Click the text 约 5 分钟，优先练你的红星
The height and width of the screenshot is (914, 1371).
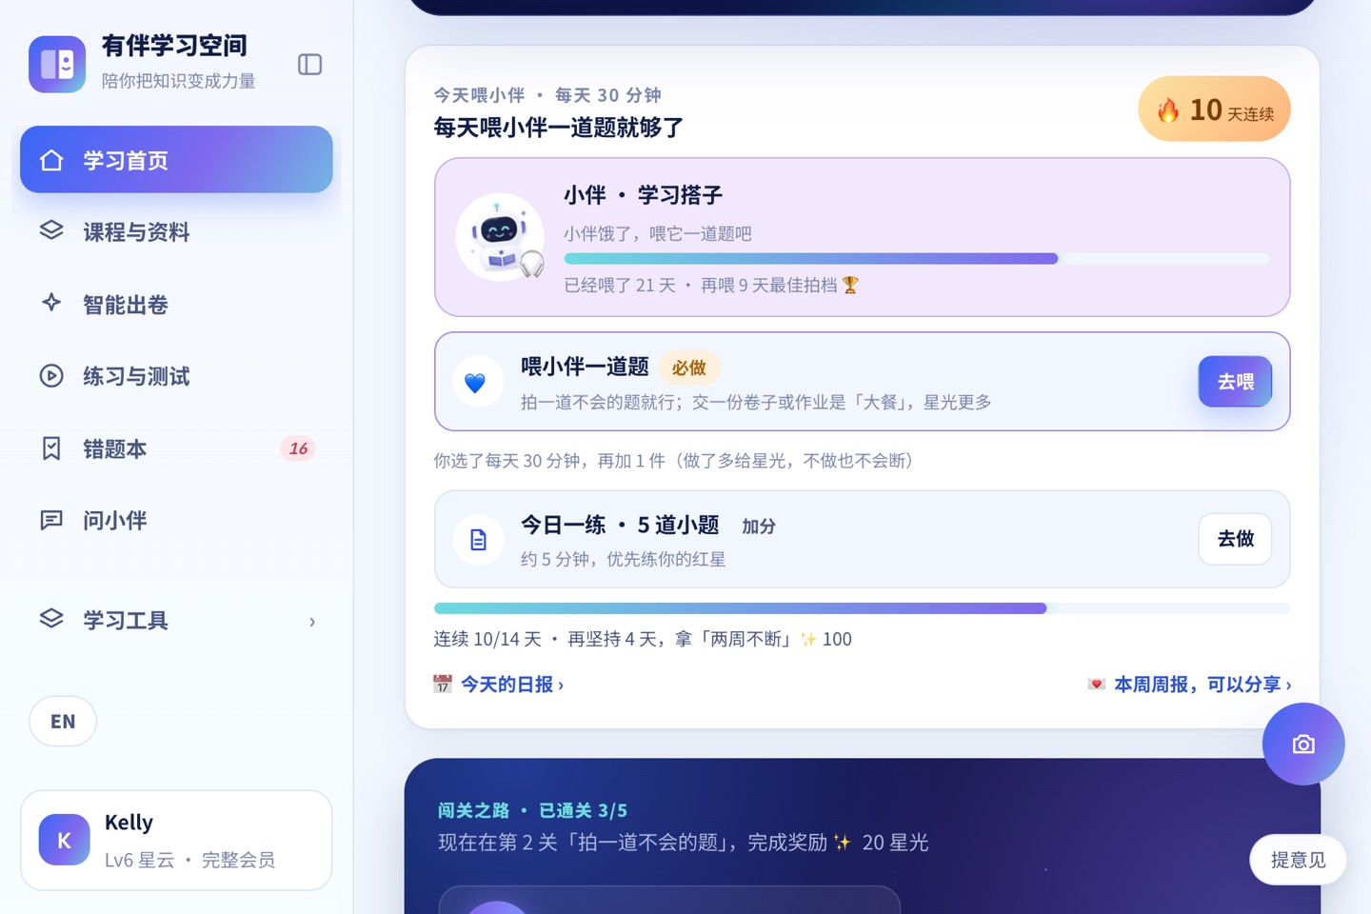624,559
